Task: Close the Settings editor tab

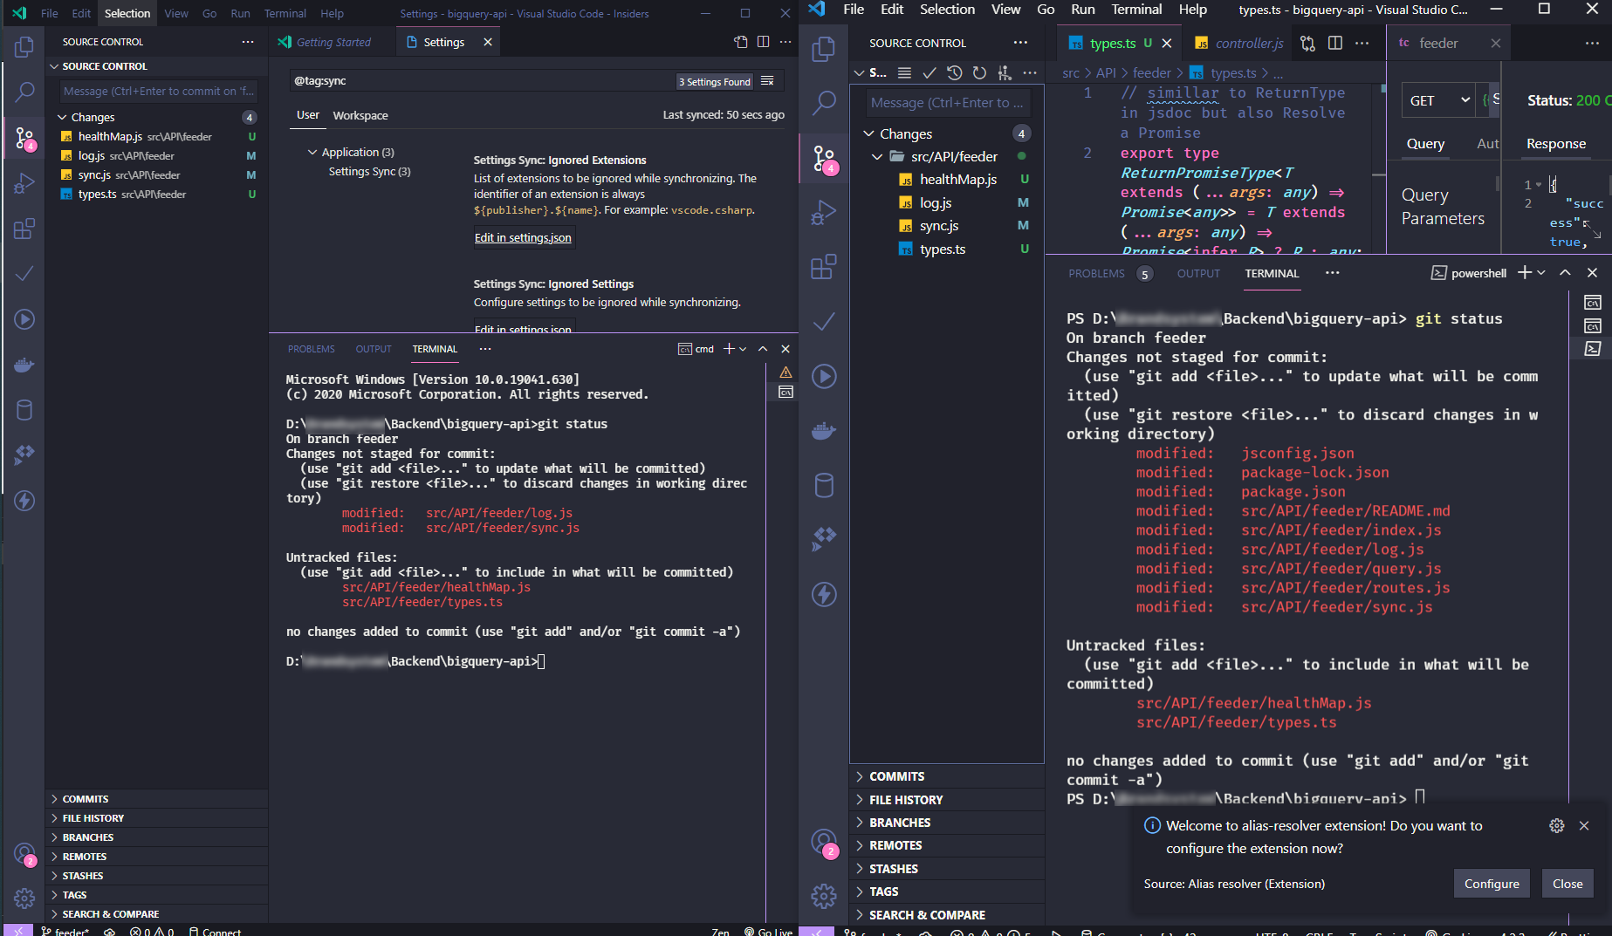Action: coord(488,42)
